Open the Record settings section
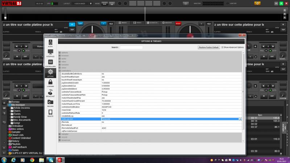 [x=50, y=103]
